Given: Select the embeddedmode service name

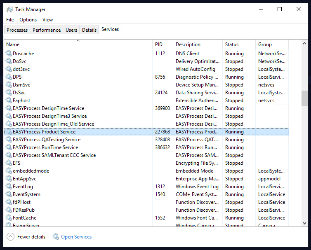Looking at the screenshot, I should pos(31,171).
